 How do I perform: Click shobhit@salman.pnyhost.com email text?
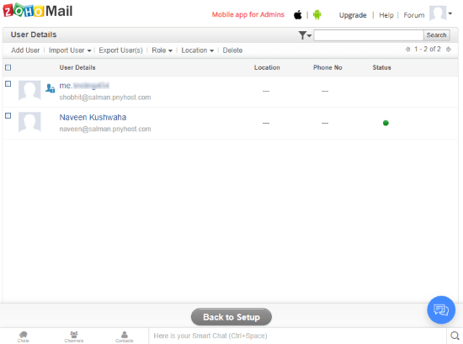pyautogui.click(x=105, y=98)
